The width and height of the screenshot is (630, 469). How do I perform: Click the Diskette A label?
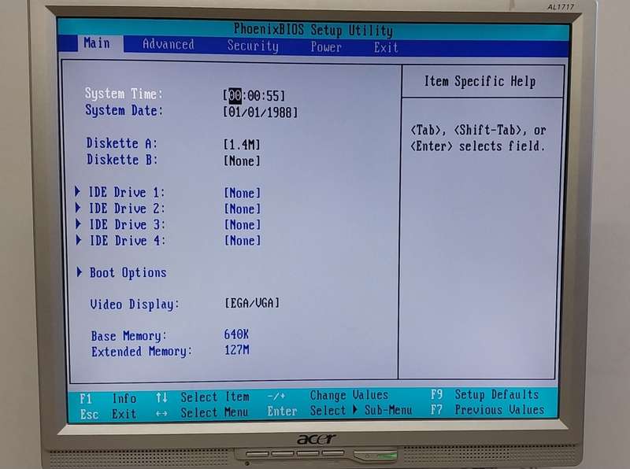tap(121, 143)
